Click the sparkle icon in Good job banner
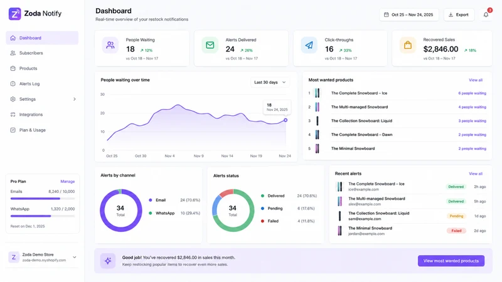Screen dimensions: 502x282 108,261
